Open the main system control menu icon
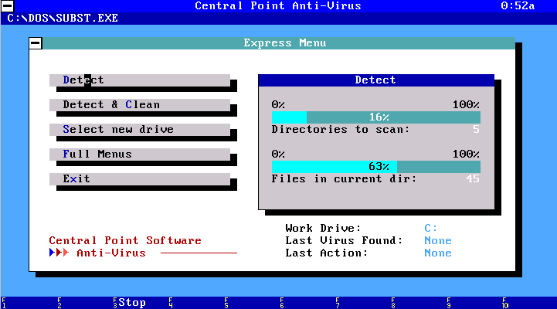The width and height of the screenshot is (557, 309). 8,5
